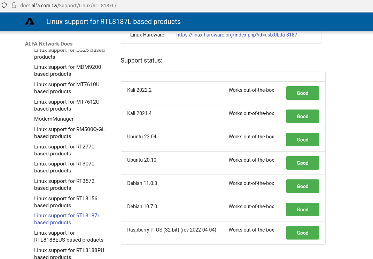Viewport: 373px width, 259px height.
Task: Select the active RTL8187L sidebar link
Action: (x=67, y=219)
